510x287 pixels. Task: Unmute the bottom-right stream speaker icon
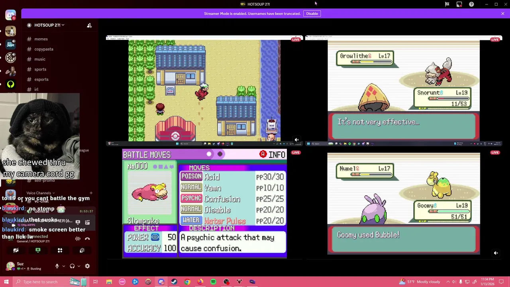tap(496, 253)
